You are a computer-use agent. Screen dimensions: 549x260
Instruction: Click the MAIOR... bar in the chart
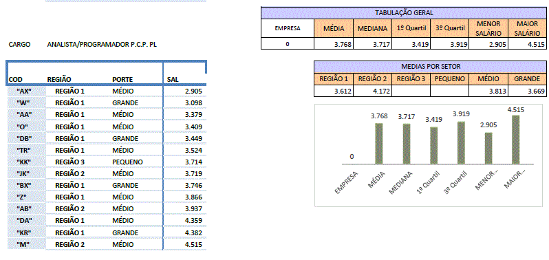515,140
